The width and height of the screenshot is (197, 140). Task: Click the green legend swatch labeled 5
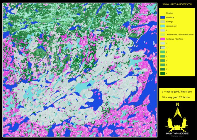point(163,61)
